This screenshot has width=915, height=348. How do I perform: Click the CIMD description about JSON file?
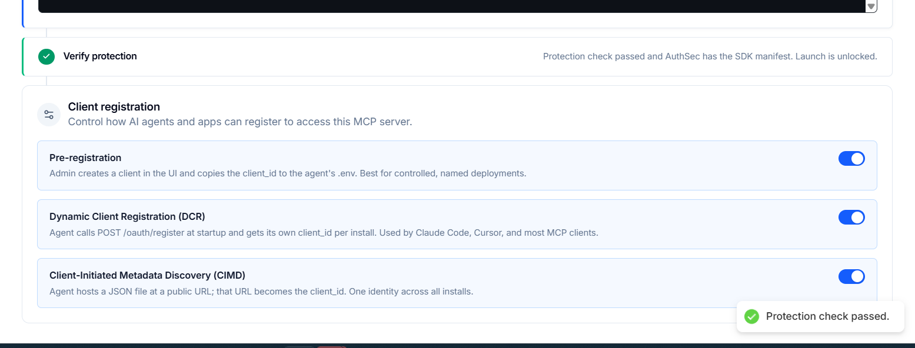pyautogui.click(x=261, y=292)
